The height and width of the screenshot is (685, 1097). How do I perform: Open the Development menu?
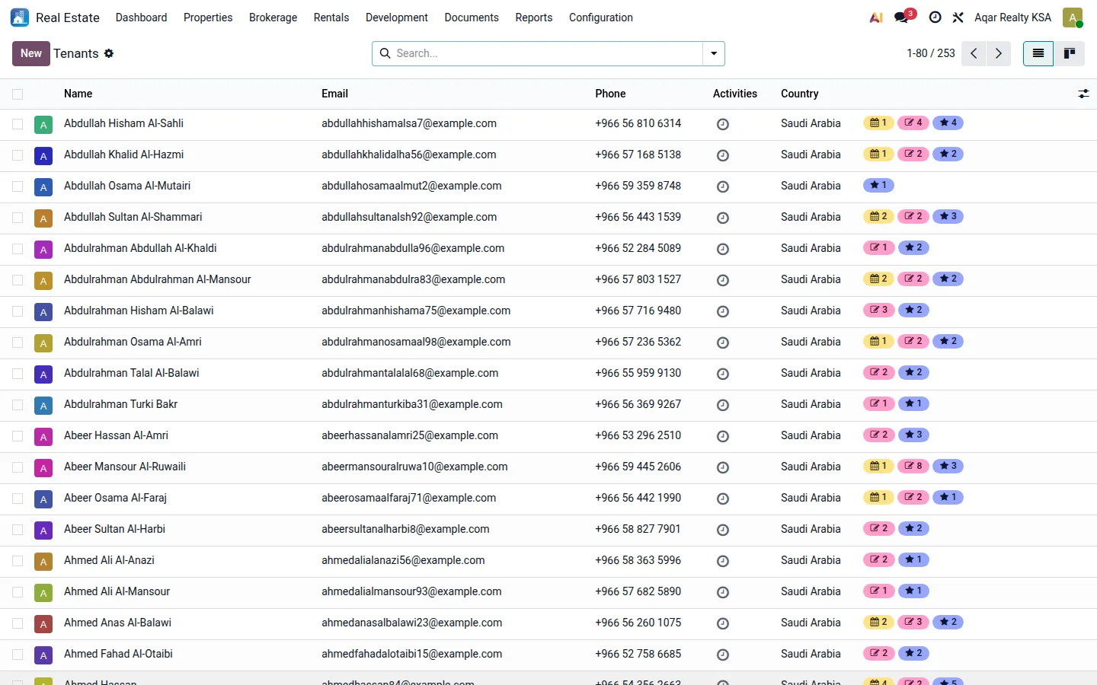coord(397,18)
